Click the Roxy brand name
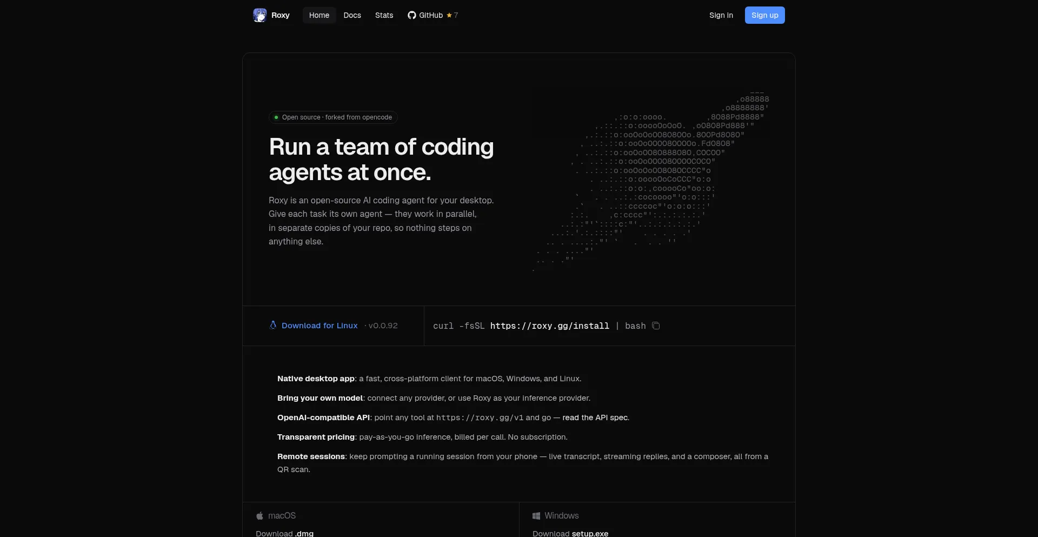The image size is (1038, 537). tap(281, 15)
